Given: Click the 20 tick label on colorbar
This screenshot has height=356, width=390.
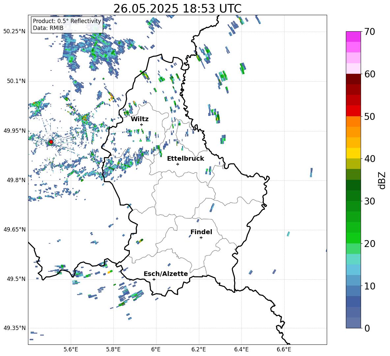Looking at the screenshot, I should 369,244.
